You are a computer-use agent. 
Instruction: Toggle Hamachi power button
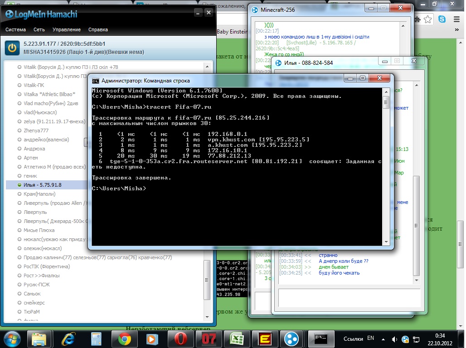pyautogui.click(x=12, y=48)
